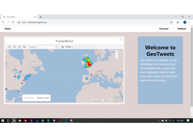Go to the Home nav link
This screenshot has height=137, width=193.
(8, 29)
